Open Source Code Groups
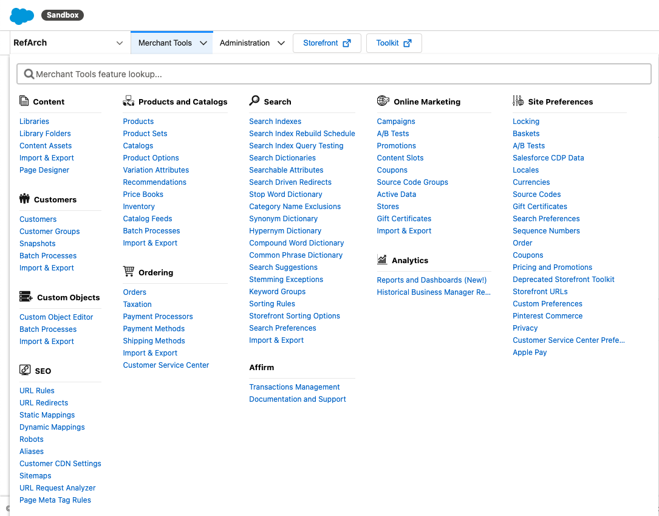The height and width of the screenshot is (516, 659). (412, 182)
